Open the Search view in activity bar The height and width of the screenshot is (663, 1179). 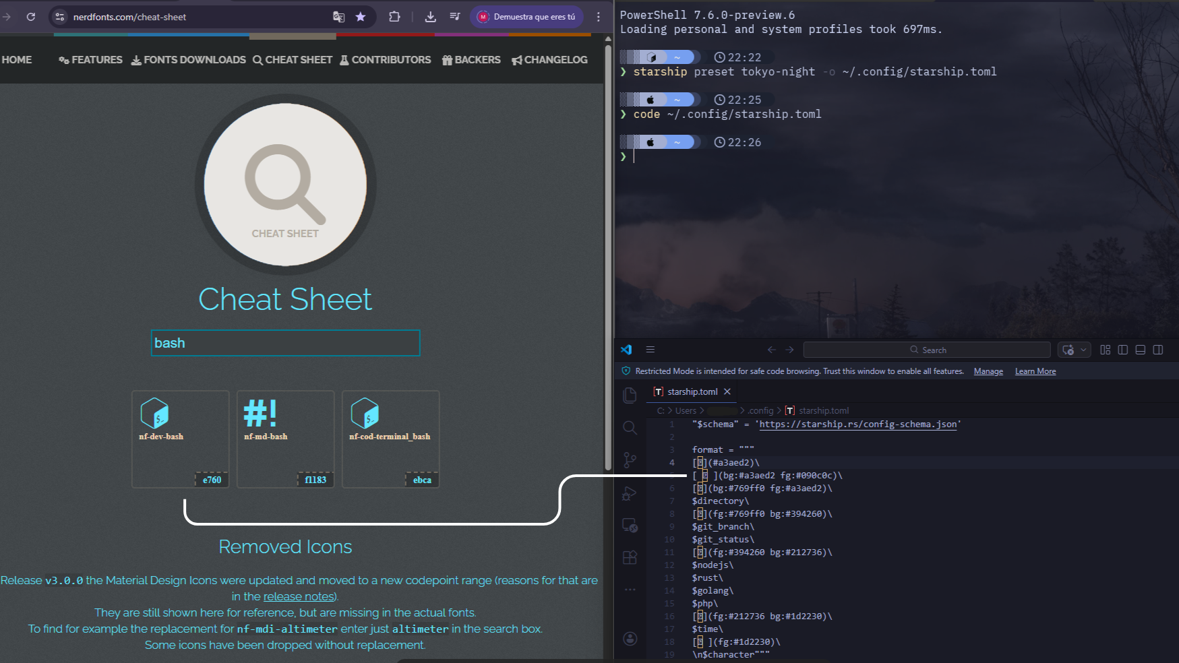pyautogui.click(x=630, y=428)
